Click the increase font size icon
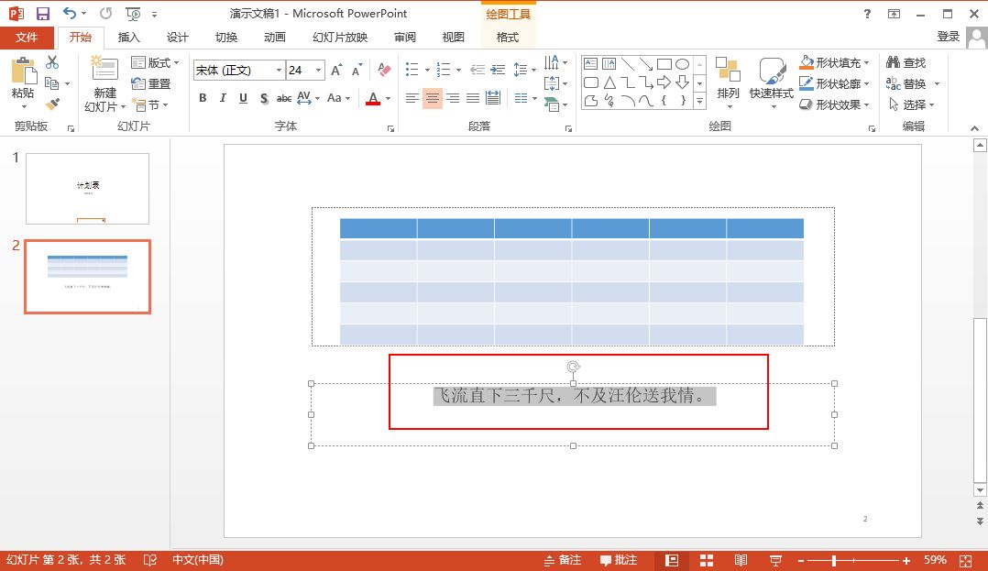Viewport: 988px width, 571px height. tap(336, 71)
